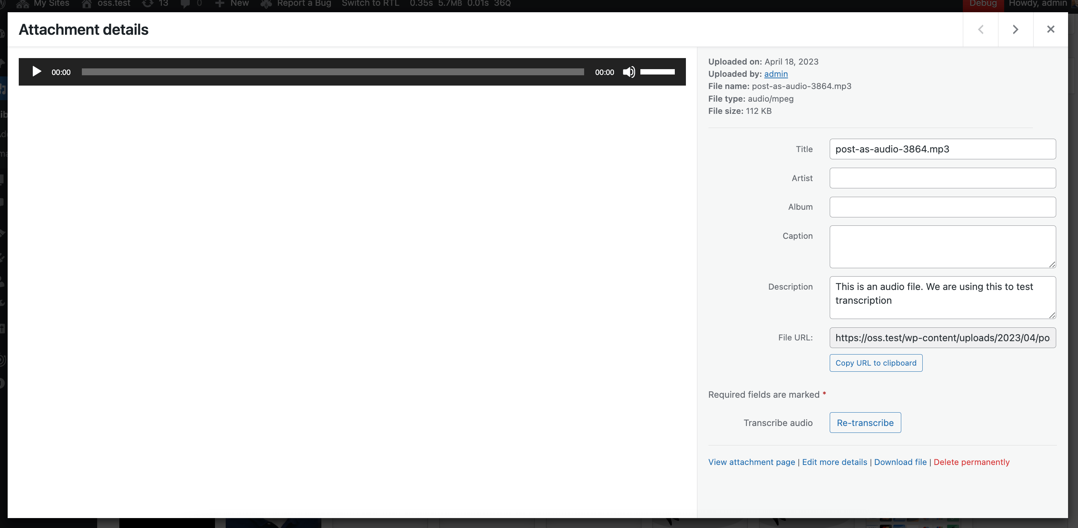Copy URL to clipboard
This screenshot has width=1078, height=528.
coord(876,363)
